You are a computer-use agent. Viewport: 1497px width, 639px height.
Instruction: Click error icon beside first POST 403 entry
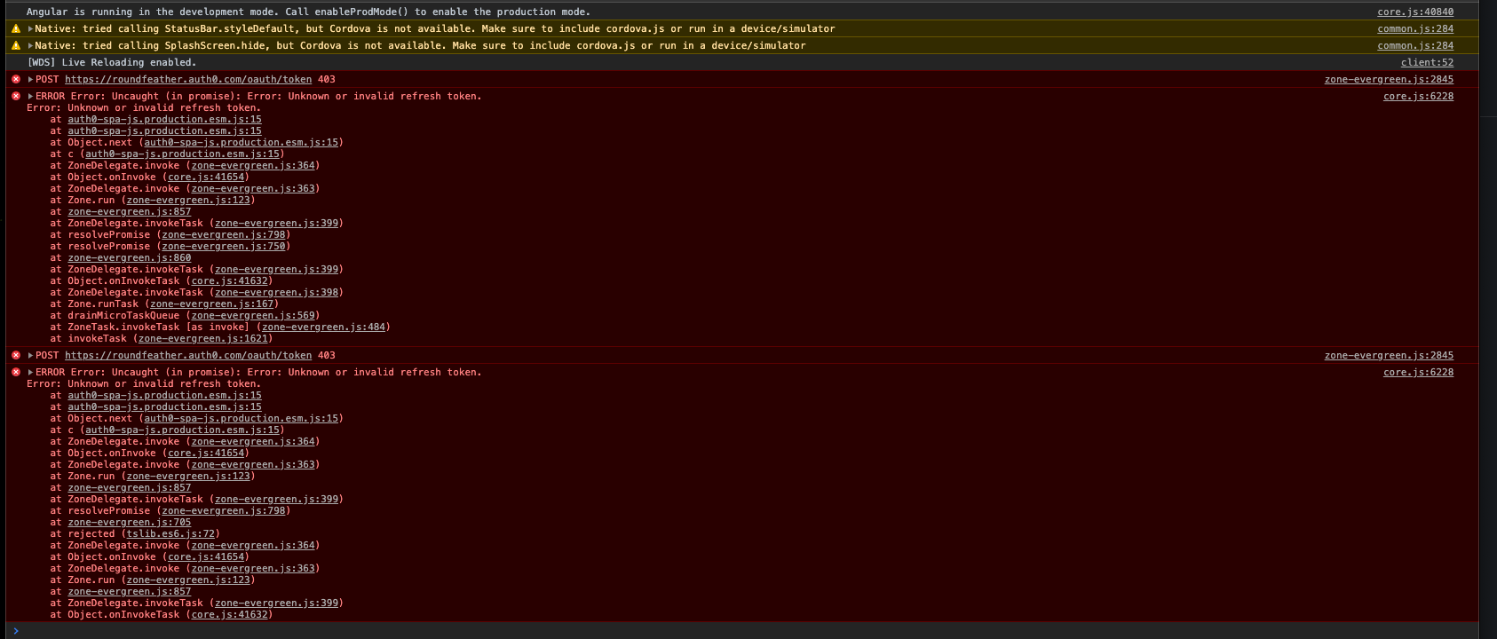[x=16, y=79]
